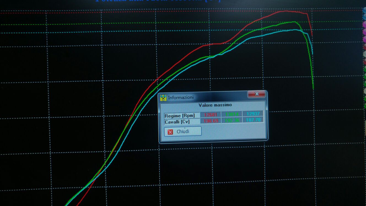Click the peak of the green power curve
Viewport: 366px width, 206px height.
coord(294,22)
